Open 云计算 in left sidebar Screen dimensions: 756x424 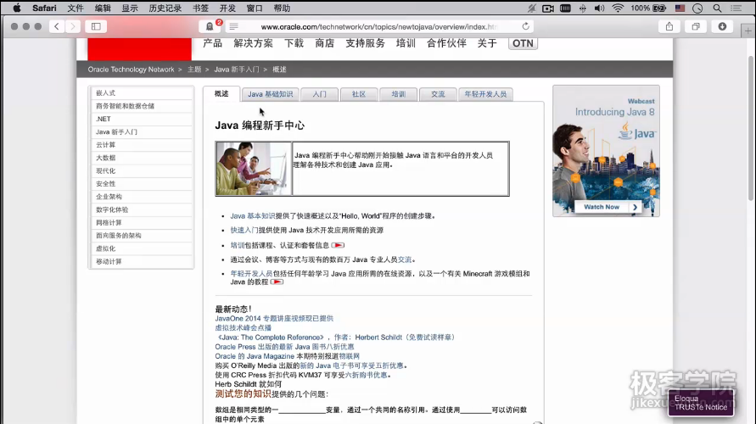coord(141,145)
